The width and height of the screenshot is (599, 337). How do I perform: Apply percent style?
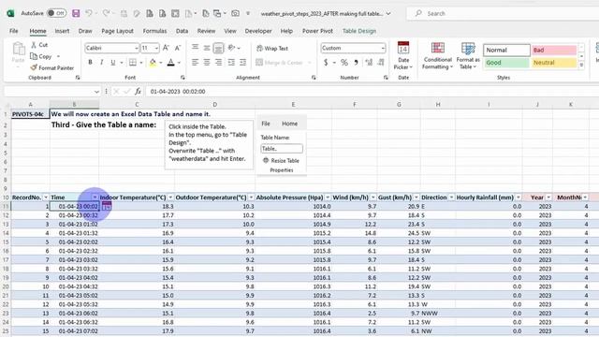tap(344, 63)
